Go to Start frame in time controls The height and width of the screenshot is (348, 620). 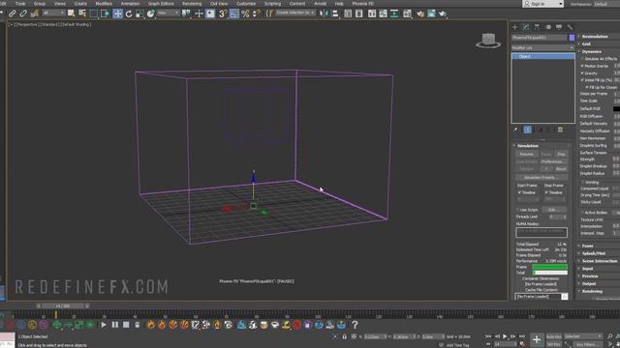point(488,336)
